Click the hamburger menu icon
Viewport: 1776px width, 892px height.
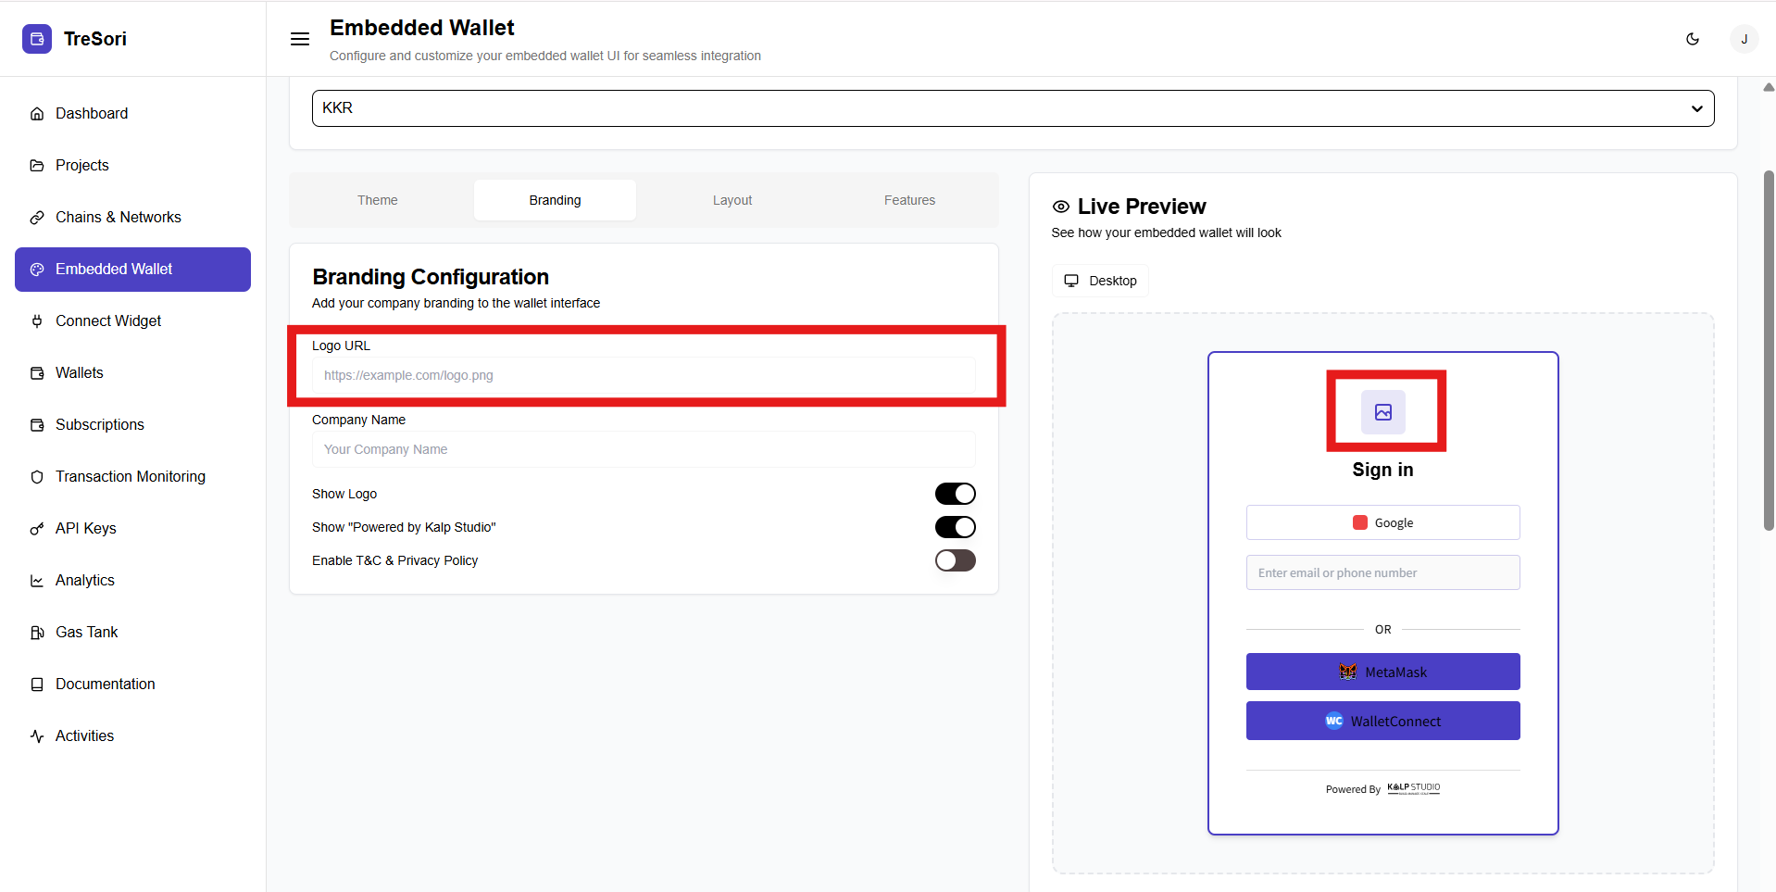pyautogui.click(x=300, y=39)
